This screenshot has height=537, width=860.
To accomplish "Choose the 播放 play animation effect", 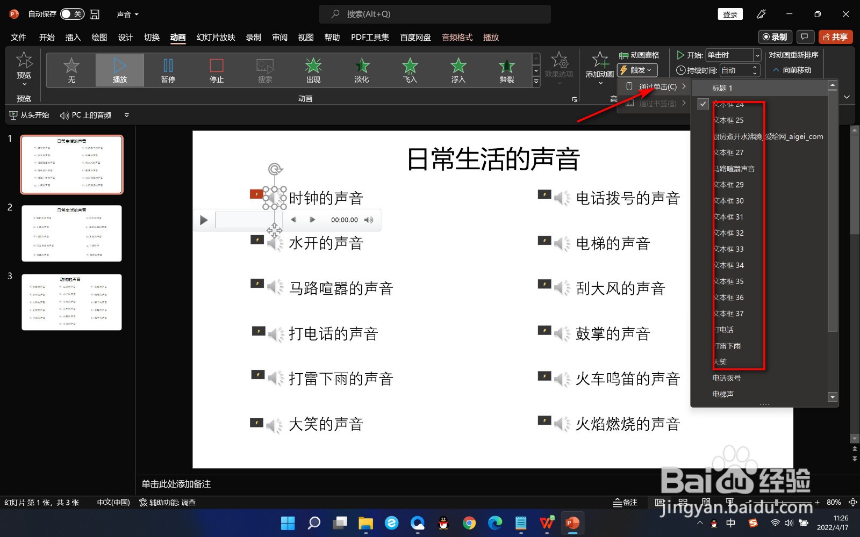I will (x=120, y=70).
